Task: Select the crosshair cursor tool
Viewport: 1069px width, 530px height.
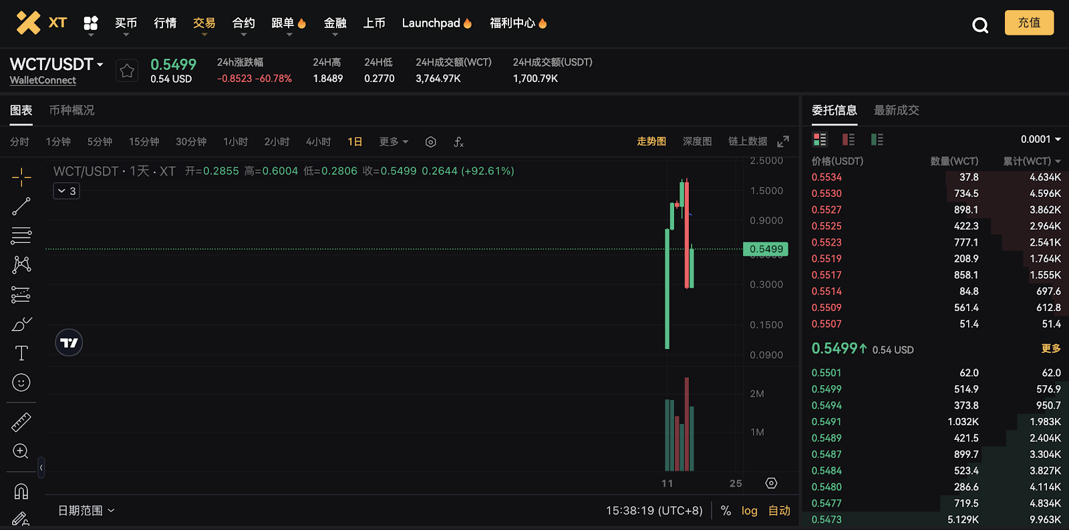Action: (x=21, y=177)
